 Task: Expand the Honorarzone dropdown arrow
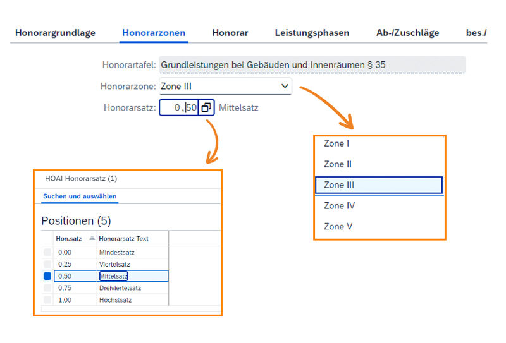(285, 86)
